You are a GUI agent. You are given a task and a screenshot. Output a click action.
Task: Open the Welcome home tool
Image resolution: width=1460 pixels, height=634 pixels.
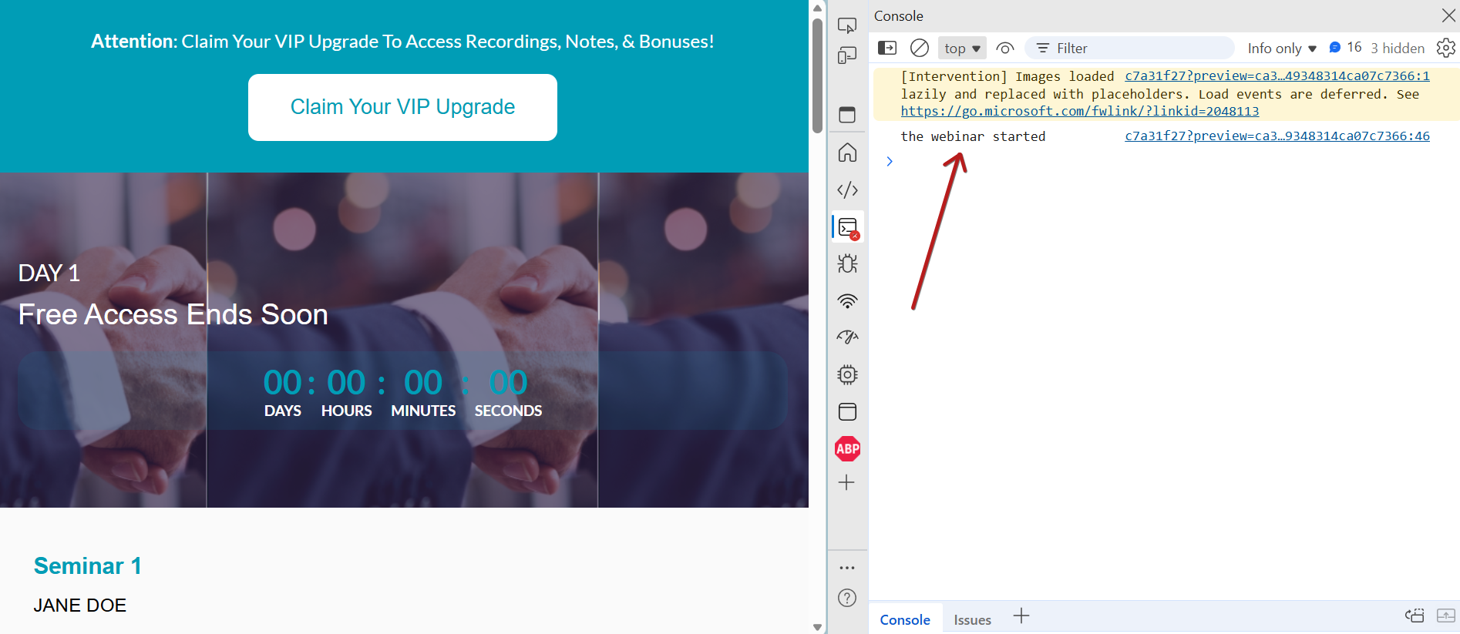click(x=847, y=153)
